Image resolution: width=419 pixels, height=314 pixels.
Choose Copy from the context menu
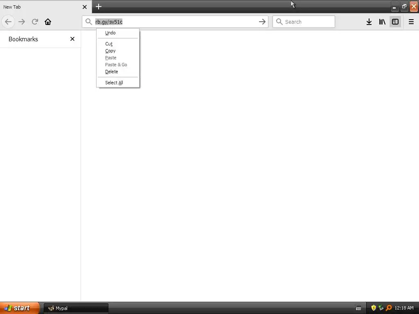118,51
